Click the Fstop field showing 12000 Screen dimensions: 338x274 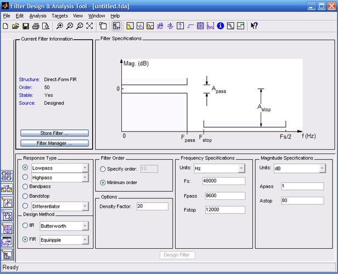click(225, 210)
